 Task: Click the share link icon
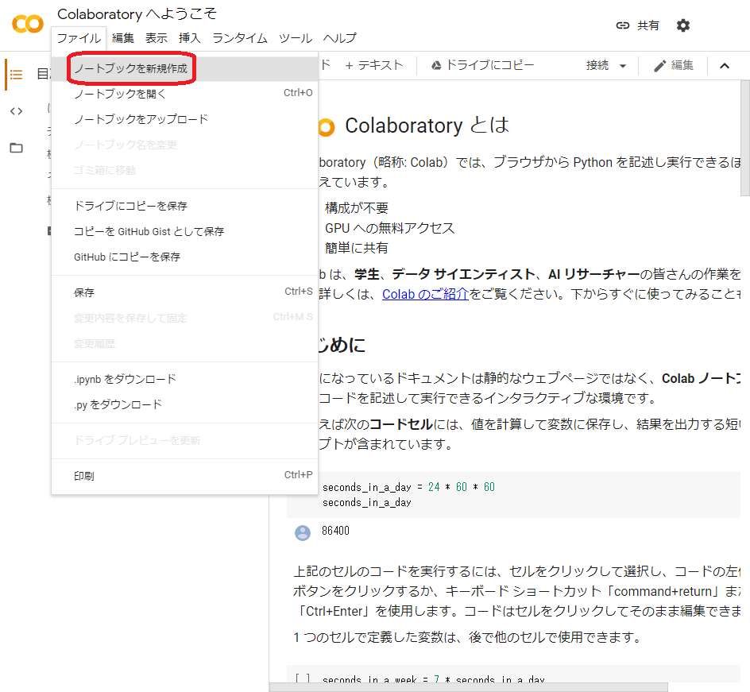pos(622,25)
